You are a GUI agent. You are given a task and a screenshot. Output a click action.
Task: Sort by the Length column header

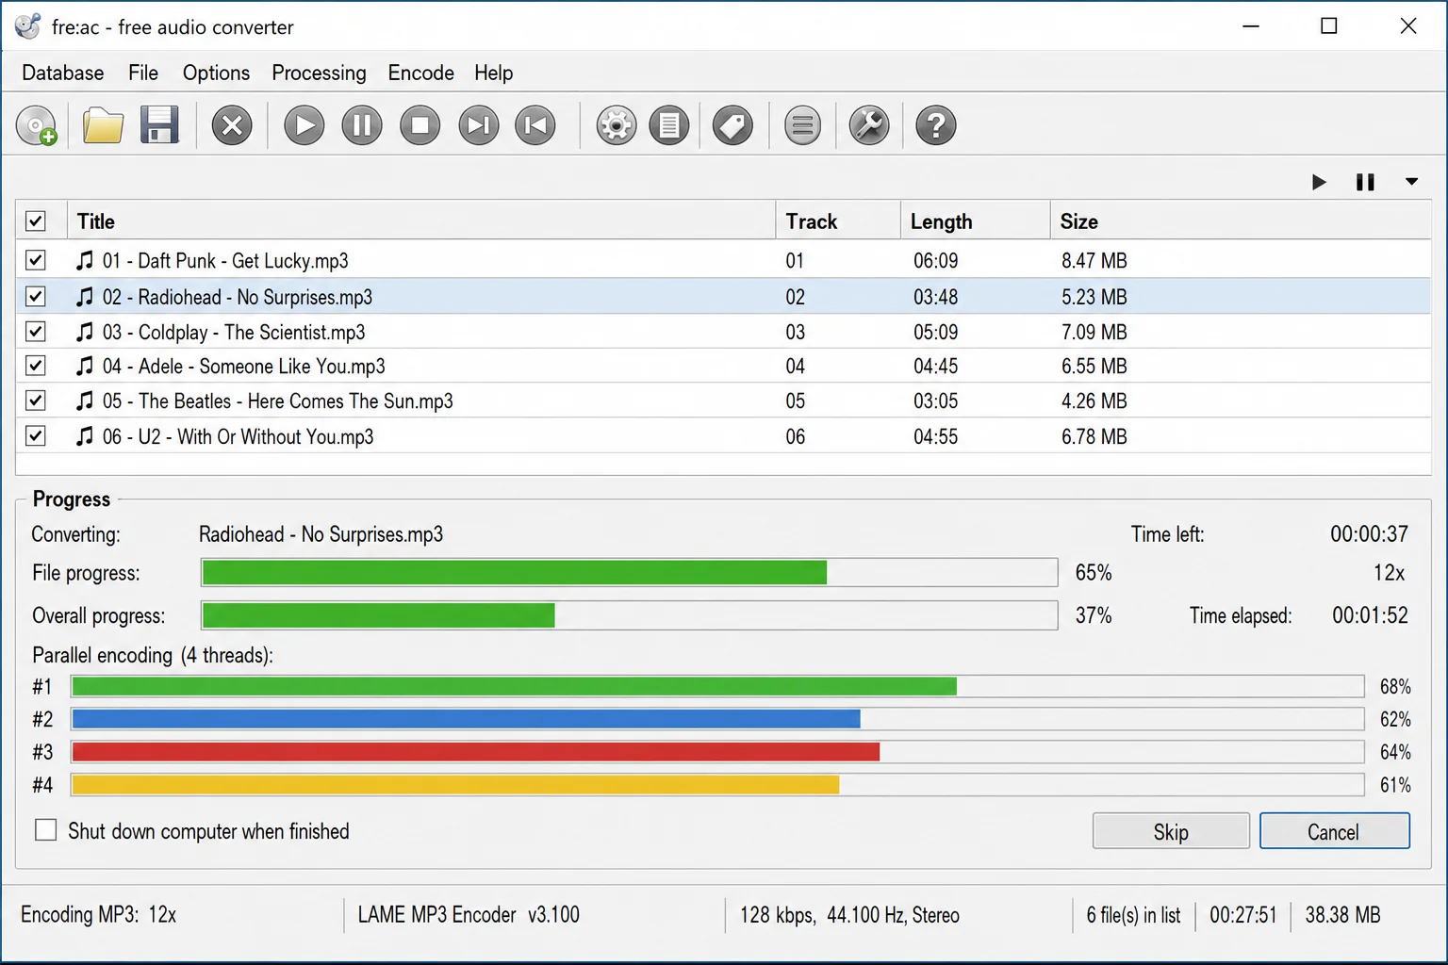[976, 221]
